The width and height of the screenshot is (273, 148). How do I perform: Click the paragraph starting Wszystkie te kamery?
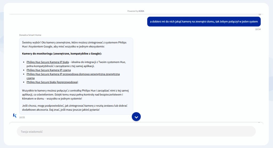[75, 95]
